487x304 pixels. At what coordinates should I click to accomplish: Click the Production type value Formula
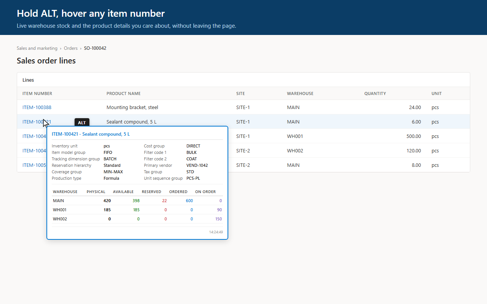[x=111, y=178]
